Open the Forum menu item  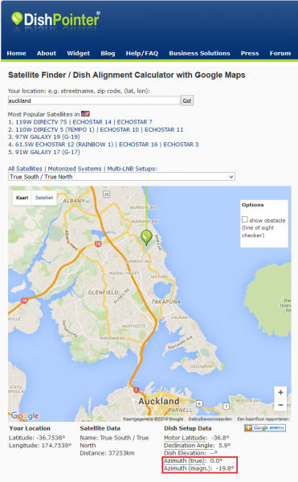[x=280, y=53]
